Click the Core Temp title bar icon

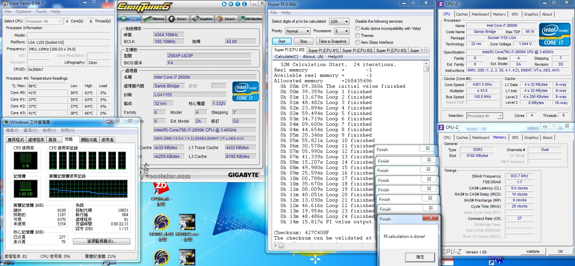pos(5,3)
